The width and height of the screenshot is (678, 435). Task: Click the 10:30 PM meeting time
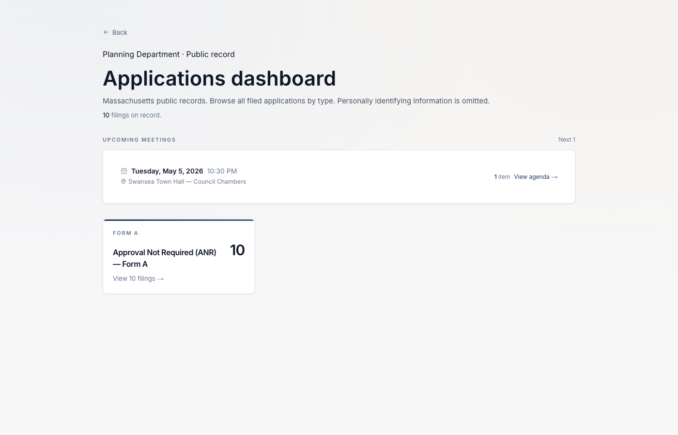click(222, 171)
